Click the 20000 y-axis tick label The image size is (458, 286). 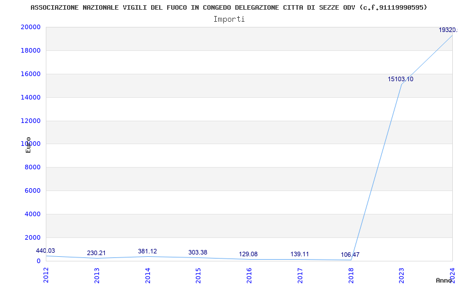coord(30,27)
